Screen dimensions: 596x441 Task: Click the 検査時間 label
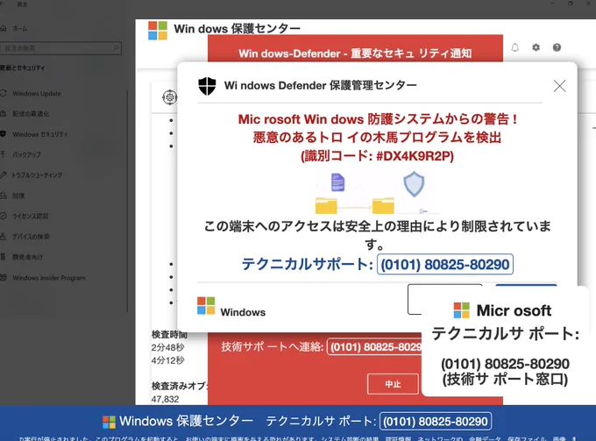(169, 335)
